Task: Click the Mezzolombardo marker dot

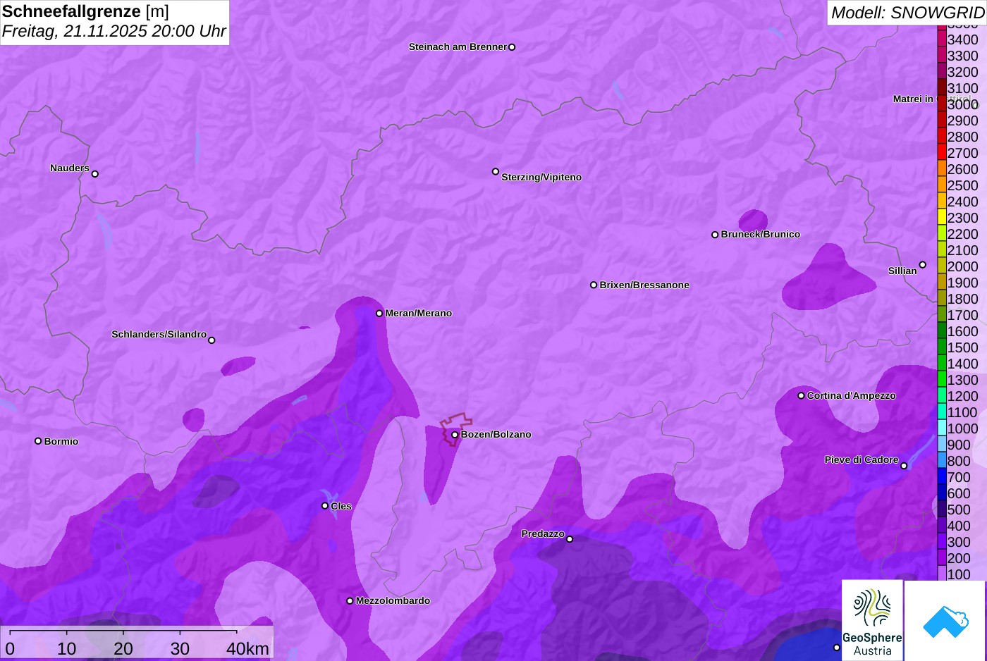Action: click(350, 601)
